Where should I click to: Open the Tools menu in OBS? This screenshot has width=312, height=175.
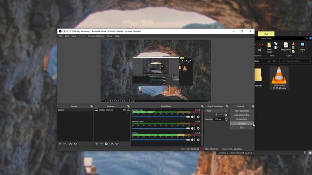110,36
